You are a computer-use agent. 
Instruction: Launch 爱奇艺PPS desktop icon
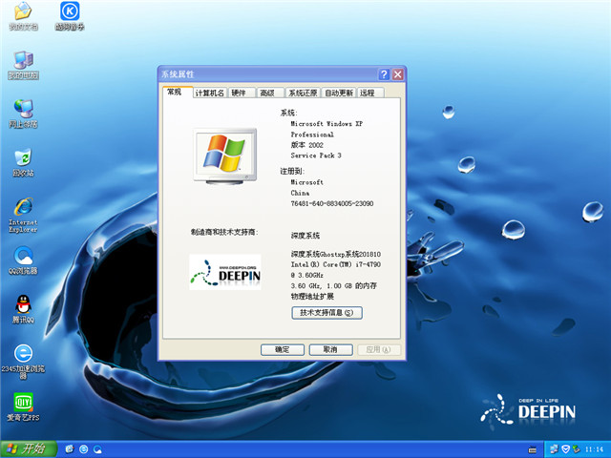tap(23, 407)
